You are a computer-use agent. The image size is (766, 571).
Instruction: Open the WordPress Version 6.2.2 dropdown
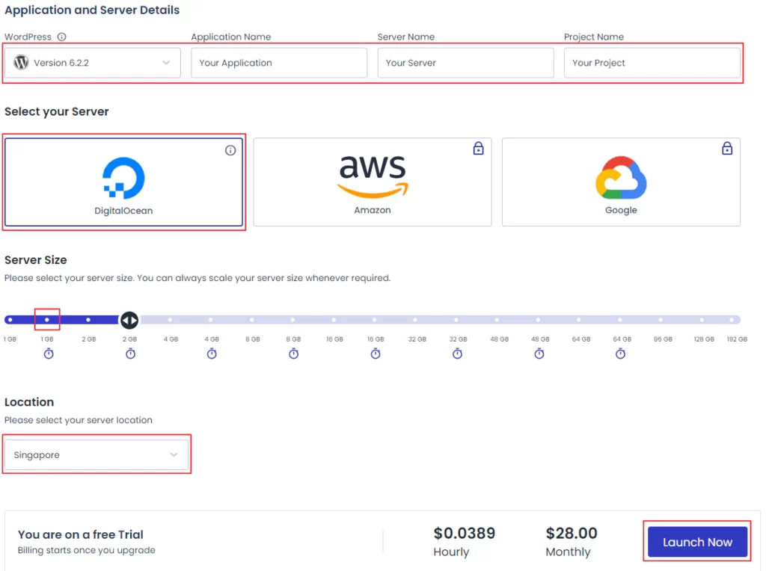click(93, 63)
